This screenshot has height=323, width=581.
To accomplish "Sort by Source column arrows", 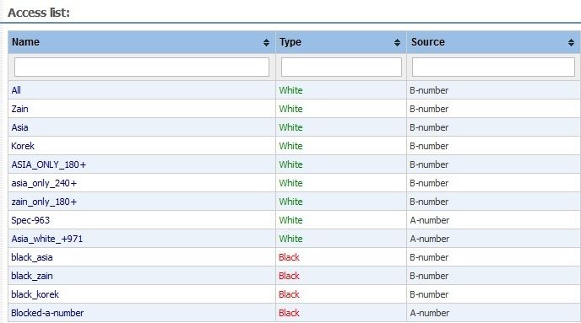I will (x=571, y=42).
